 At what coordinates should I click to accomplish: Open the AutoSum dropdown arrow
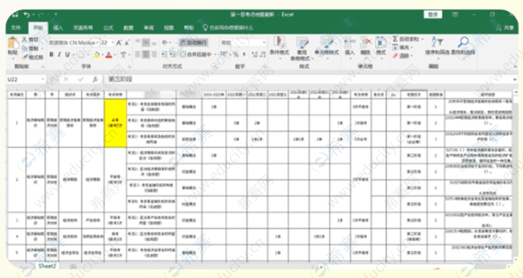(x=422, y=39)
